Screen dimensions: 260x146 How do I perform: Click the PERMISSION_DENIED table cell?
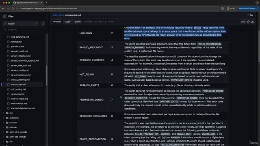[91, 100]
